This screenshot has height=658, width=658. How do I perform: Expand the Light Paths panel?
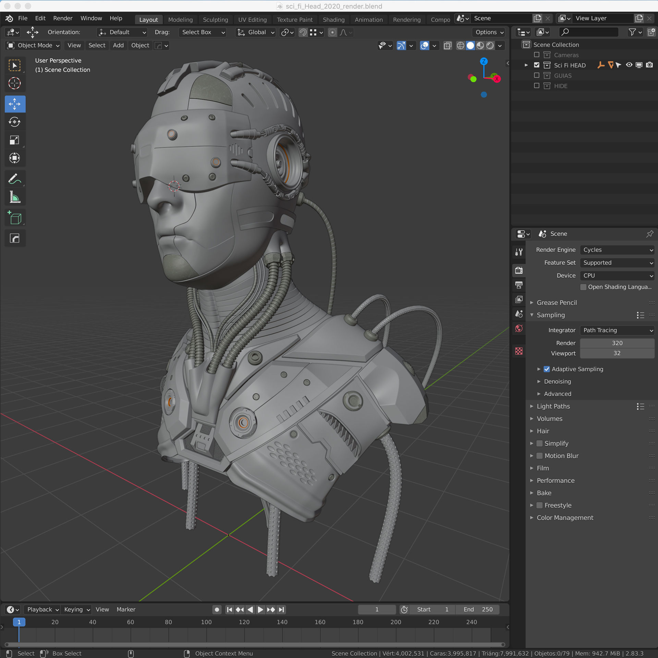(553, 406)
